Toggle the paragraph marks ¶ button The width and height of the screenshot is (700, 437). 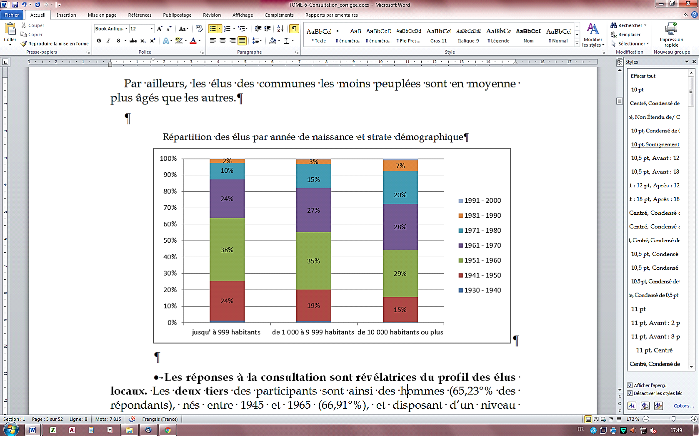click(294, 29)
